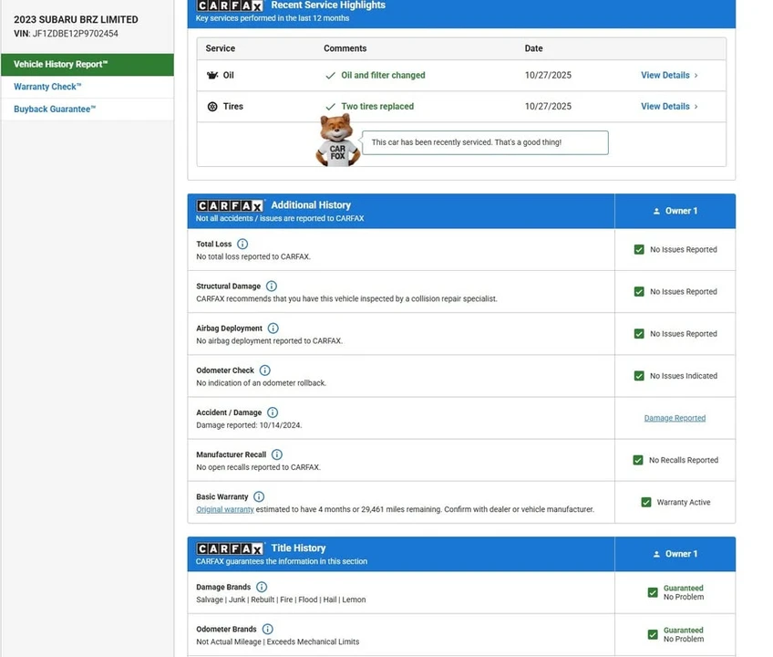Click the Owner 1 person icon in Title History
The width and height of the screenshot is (773, 657).
tap(656, 554)
